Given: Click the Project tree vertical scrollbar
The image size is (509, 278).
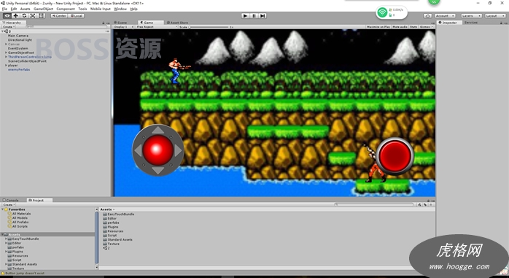Looking at the screenshot, I should click(x=96, y=237).
